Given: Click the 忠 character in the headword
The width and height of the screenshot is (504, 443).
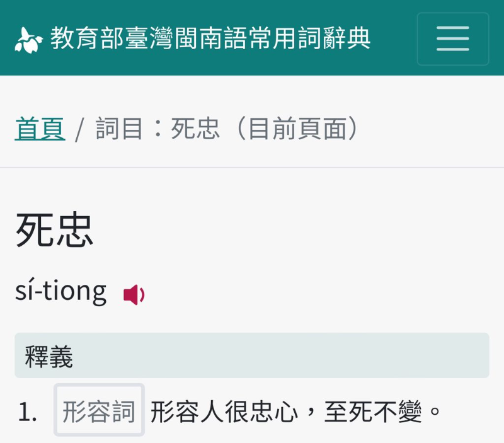Looking at the screenshot, I should (x=74, y=229).
